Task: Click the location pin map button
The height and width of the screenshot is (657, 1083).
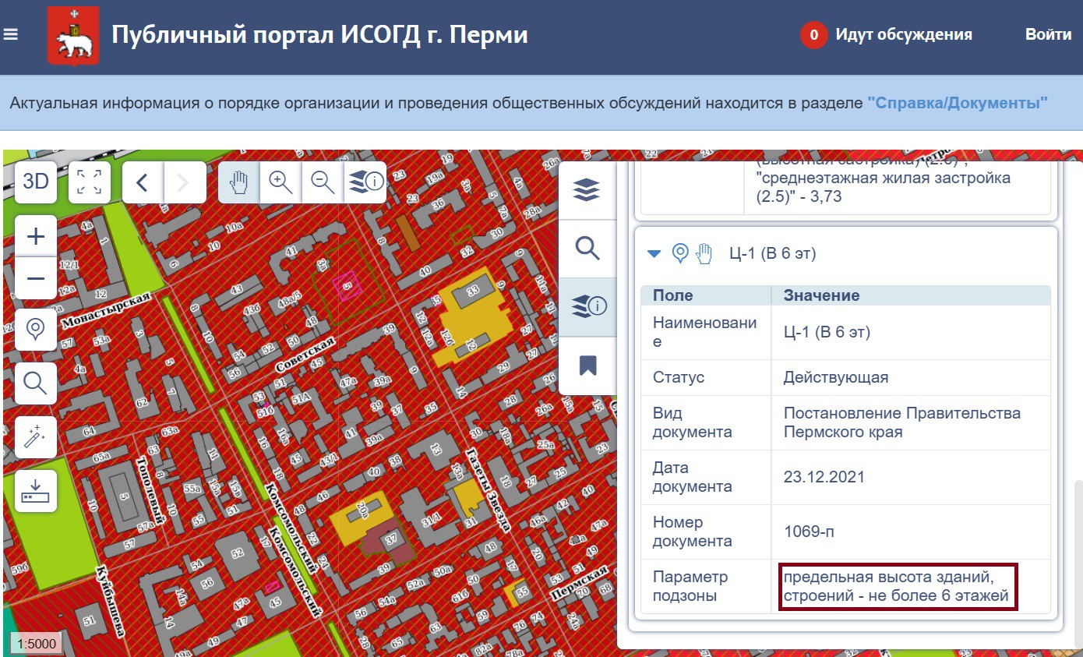Action: (36, 330)
